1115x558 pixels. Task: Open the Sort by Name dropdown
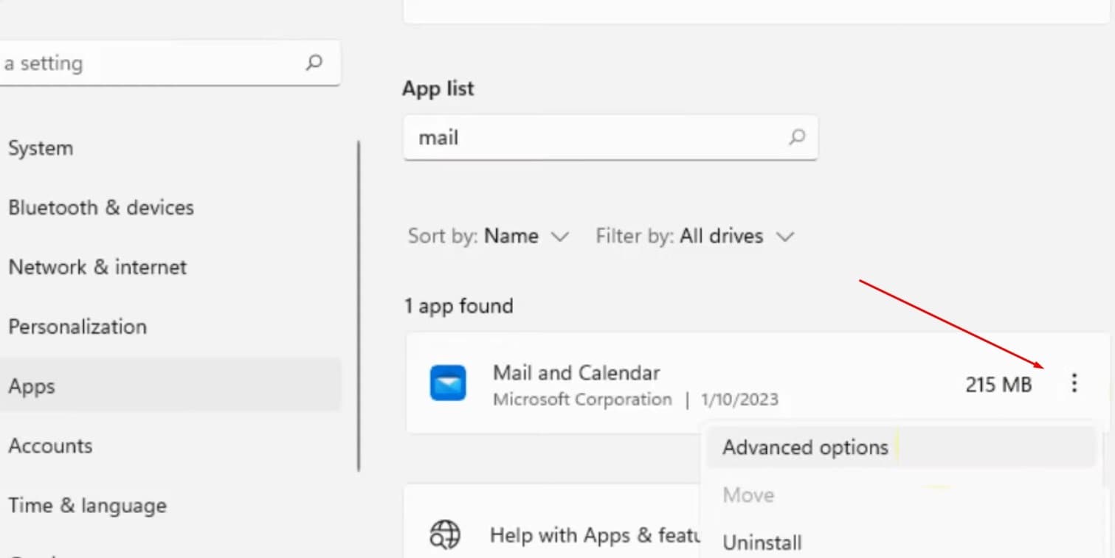[x=489, y=237]
